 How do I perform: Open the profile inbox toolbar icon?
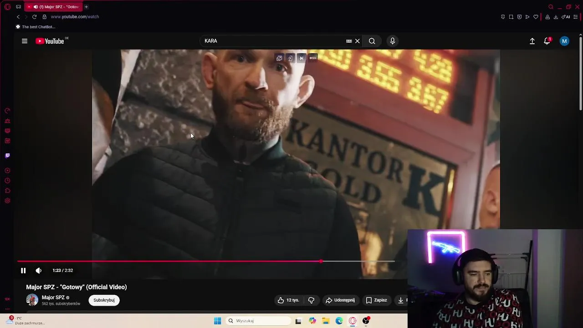[547, 17]
